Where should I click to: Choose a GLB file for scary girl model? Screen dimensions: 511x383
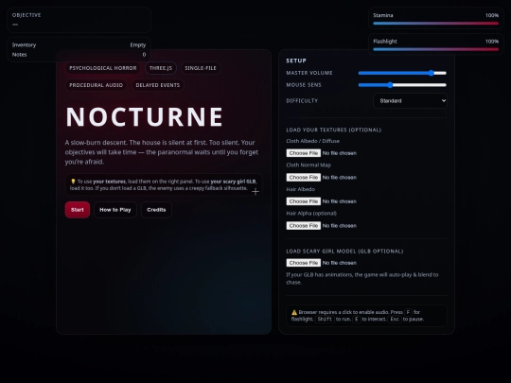pos(304,263)
